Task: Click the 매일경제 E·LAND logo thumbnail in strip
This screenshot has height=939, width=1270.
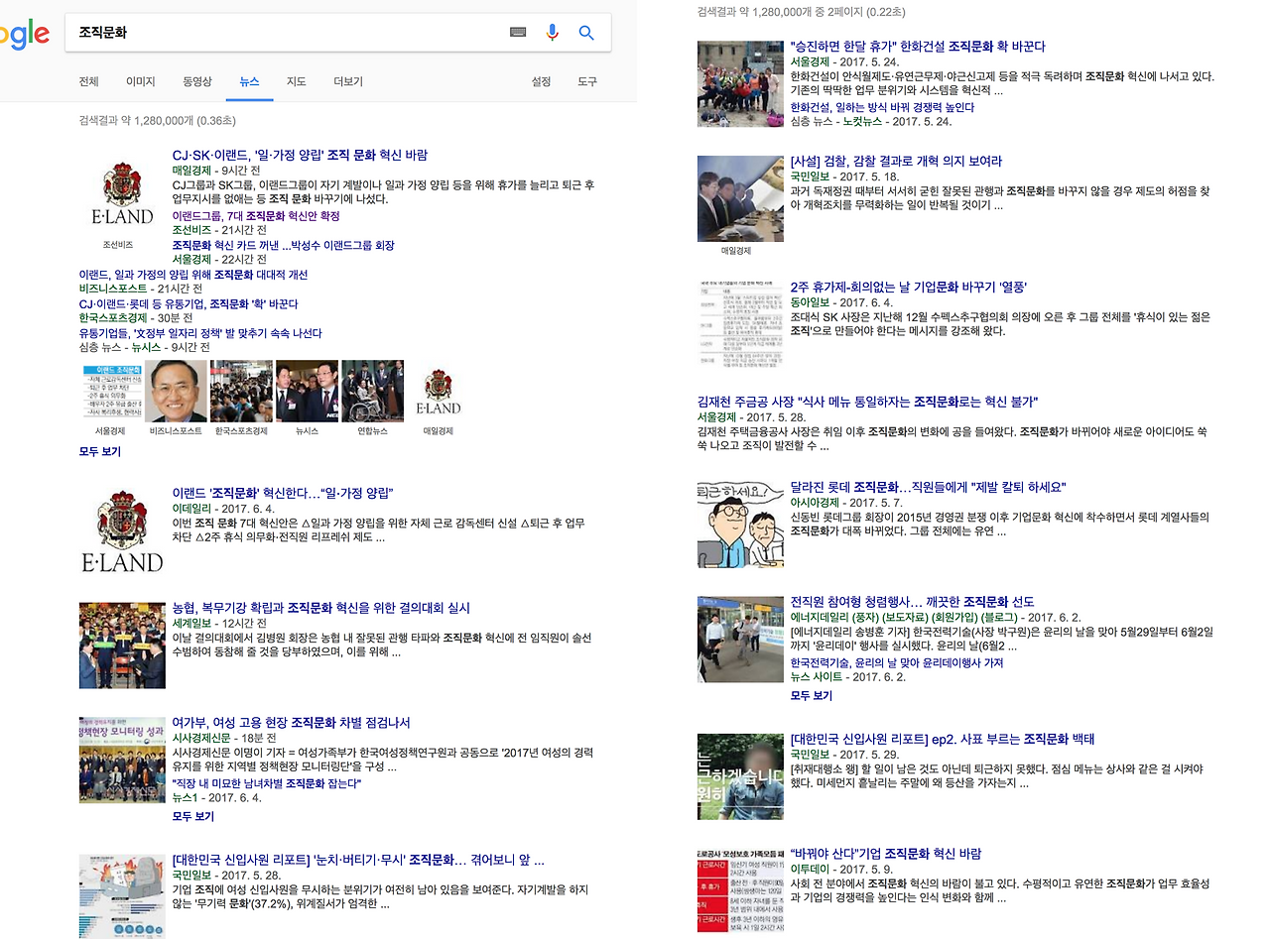Action: point(439,392)
